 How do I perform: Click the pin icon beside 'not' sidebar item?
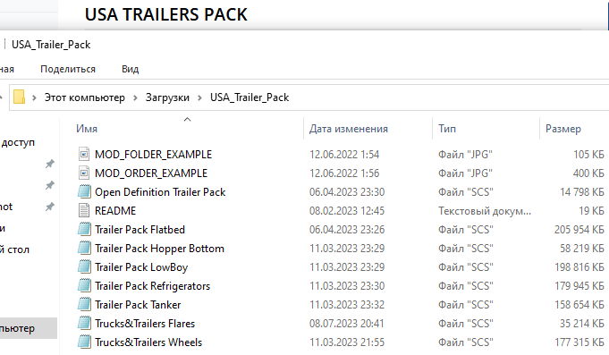(x=50, y=207)
